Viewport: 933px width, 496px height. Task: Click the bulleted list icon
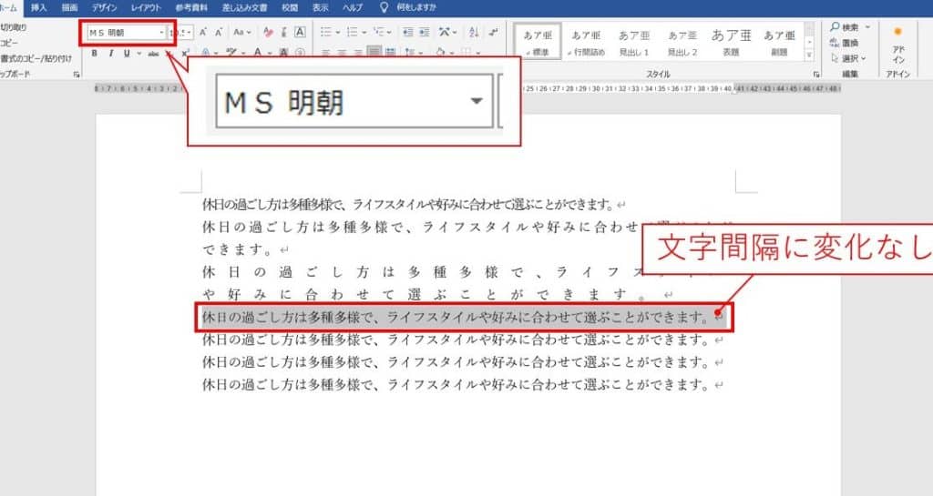326,32
